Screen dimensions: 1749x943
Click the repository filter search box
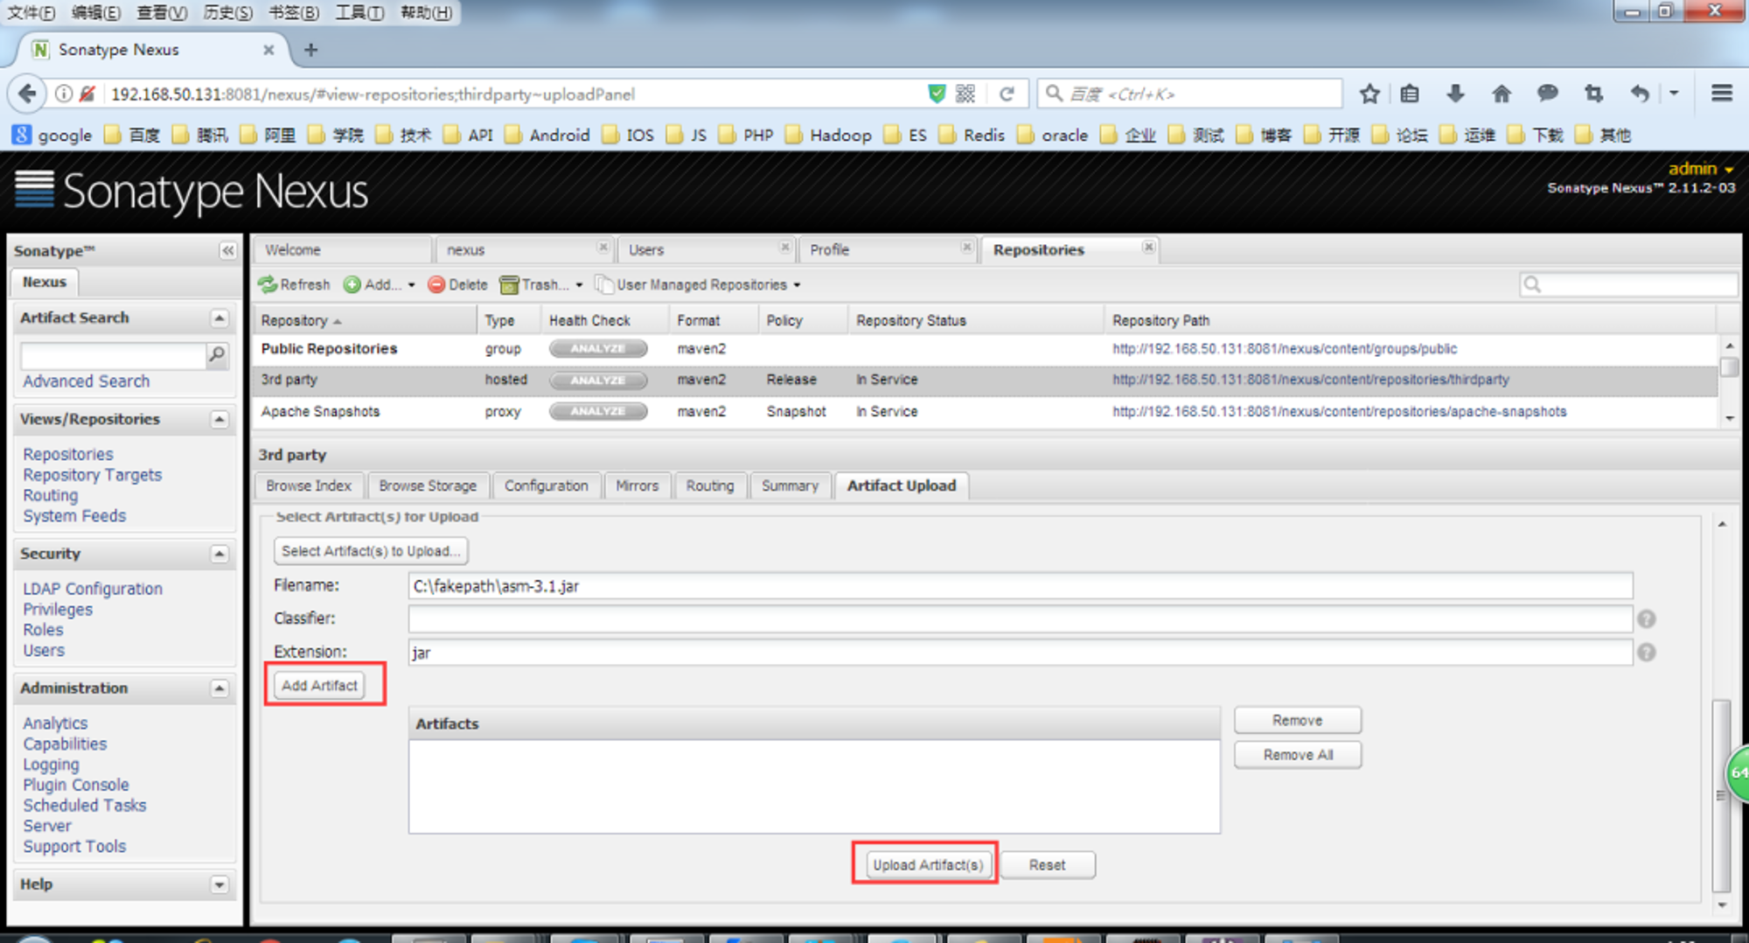click(x=1628, y=285)
